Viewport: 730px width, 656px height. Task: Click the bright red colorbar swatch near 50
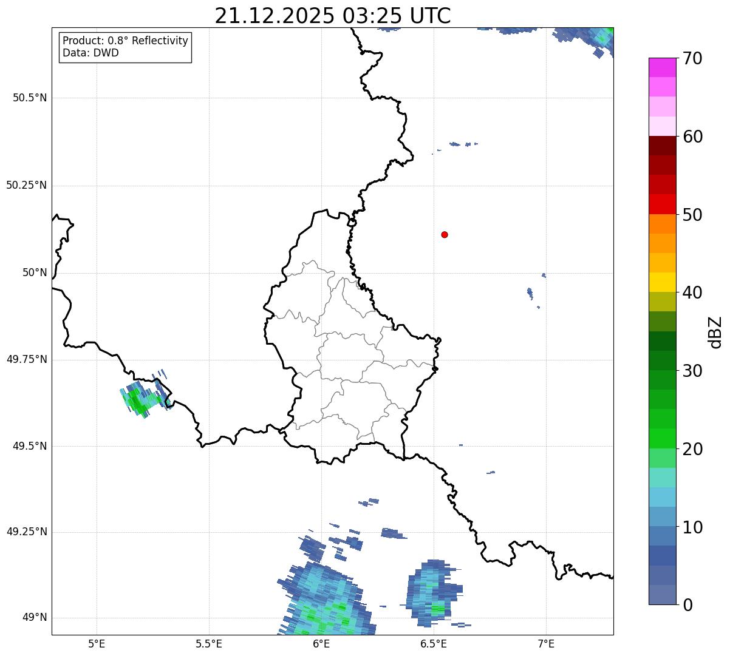662,204
